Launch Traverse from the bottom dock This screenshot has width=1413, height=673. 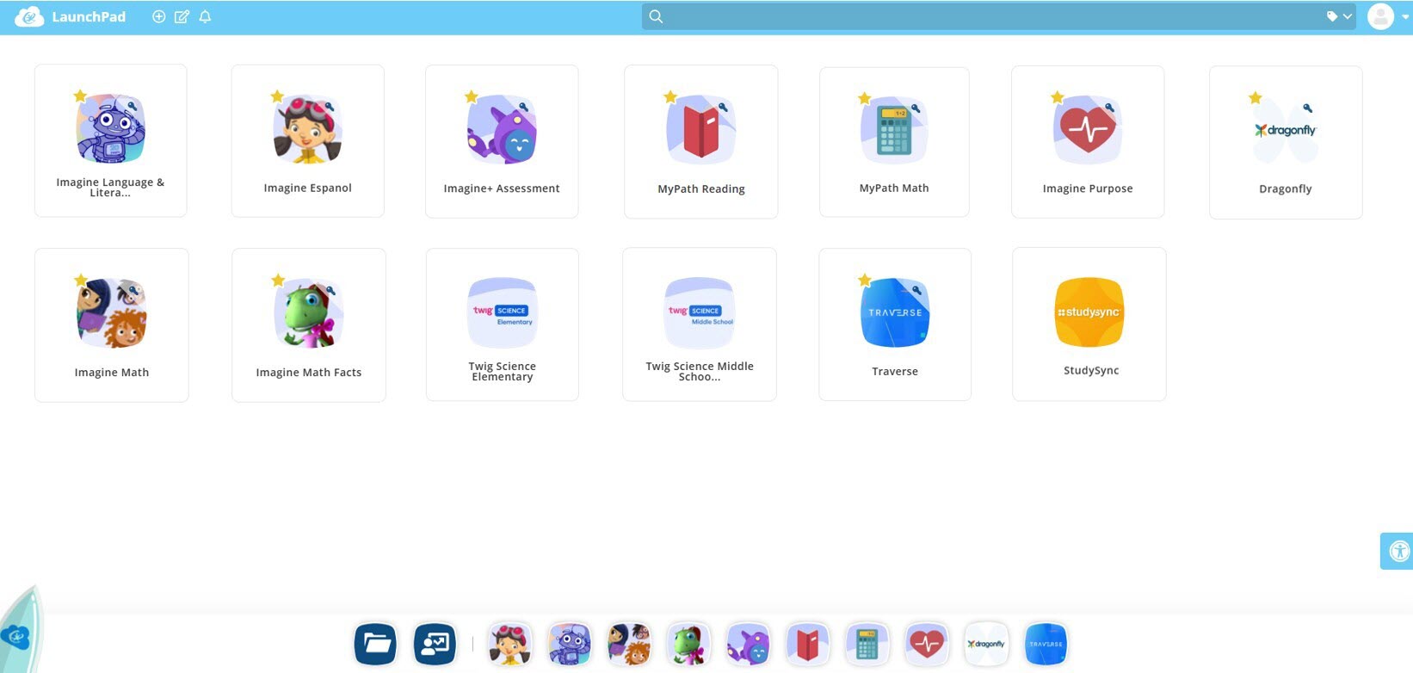[x=1046, y=644]
